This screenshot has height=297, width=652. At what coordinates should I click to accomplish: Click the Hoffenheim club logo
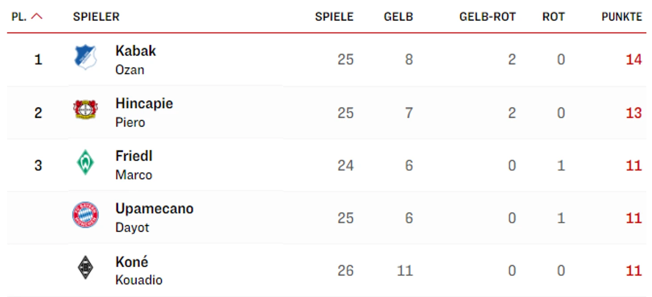coord(85,58)
